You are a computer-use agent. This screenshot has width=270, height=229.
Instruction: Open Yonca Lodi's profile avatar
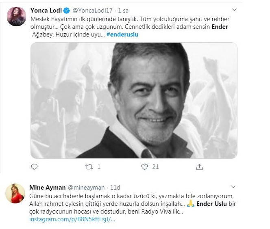point(16,16)
